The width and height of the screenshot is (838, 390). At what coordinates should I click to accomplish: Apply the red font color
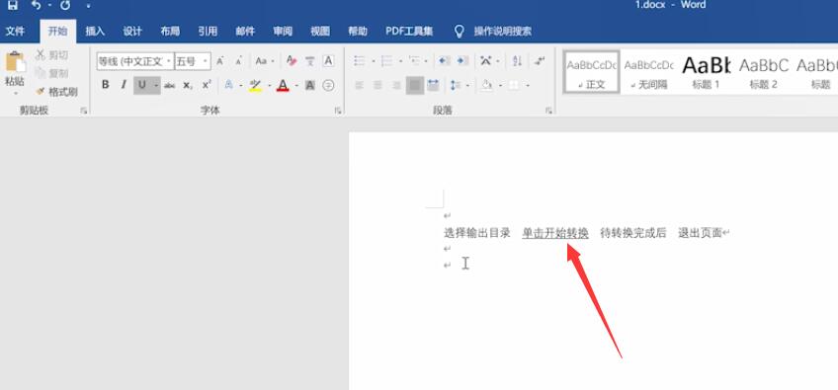coord(283,85)
